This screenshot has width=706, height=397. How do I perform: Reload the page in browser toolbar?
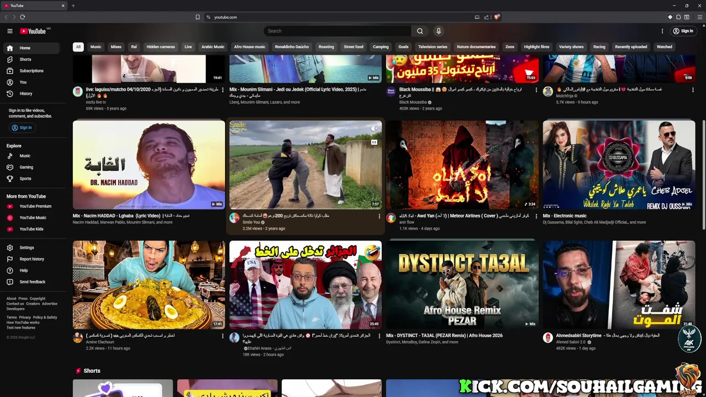[x=23, y=17]
